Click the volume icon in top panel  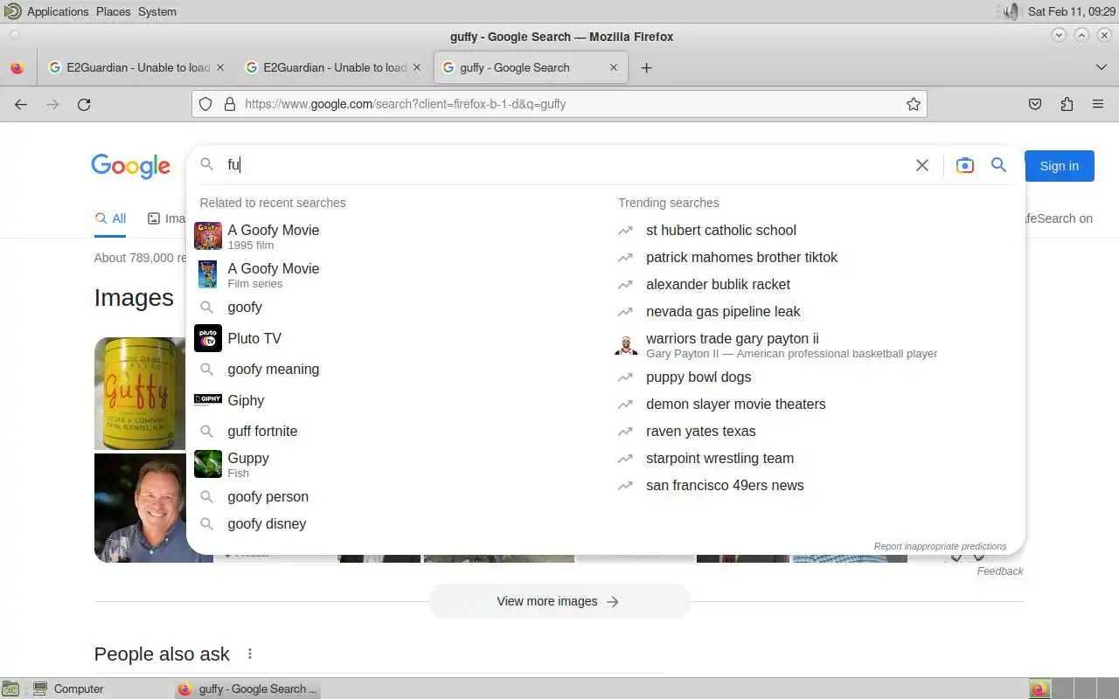pos(1011,11)
